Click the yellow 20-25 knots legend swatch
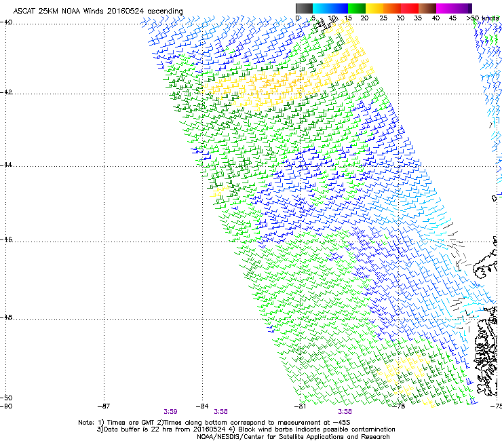502x441 pixels. point(374,8)
